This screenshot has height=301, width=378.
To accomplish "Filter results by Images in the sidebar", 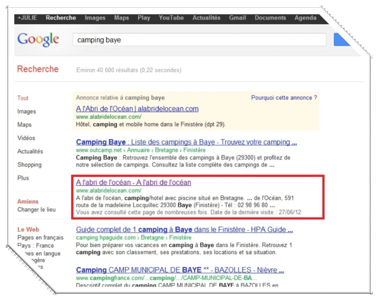I will (x=27, y=111).
